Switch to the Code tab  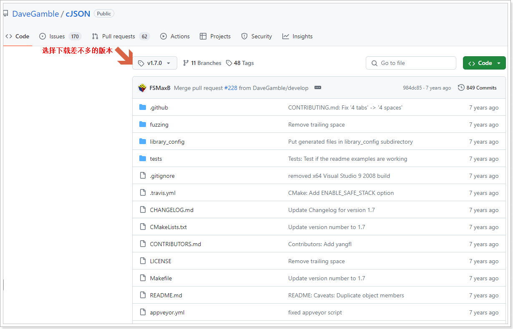pyautogui.click(x=18, y=36)
